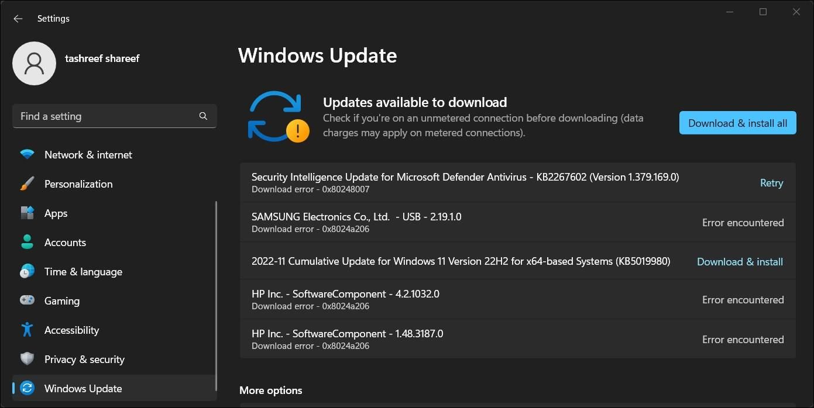Click Error encountered for HP 4.2.1032.0
814x408 pixels.
pyautogui.click(x=743, y=300)
